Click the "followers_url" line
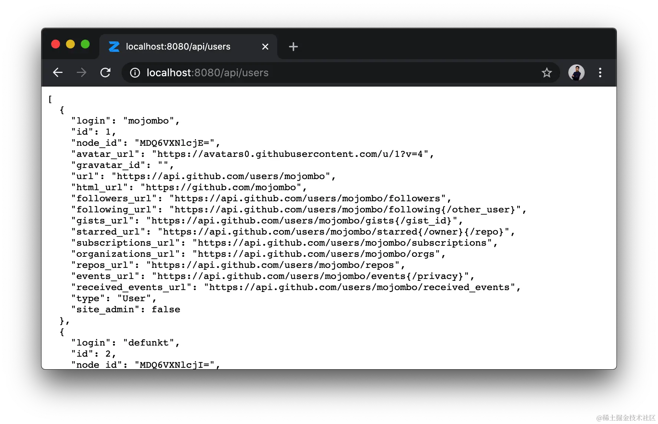 pos(261,199)
